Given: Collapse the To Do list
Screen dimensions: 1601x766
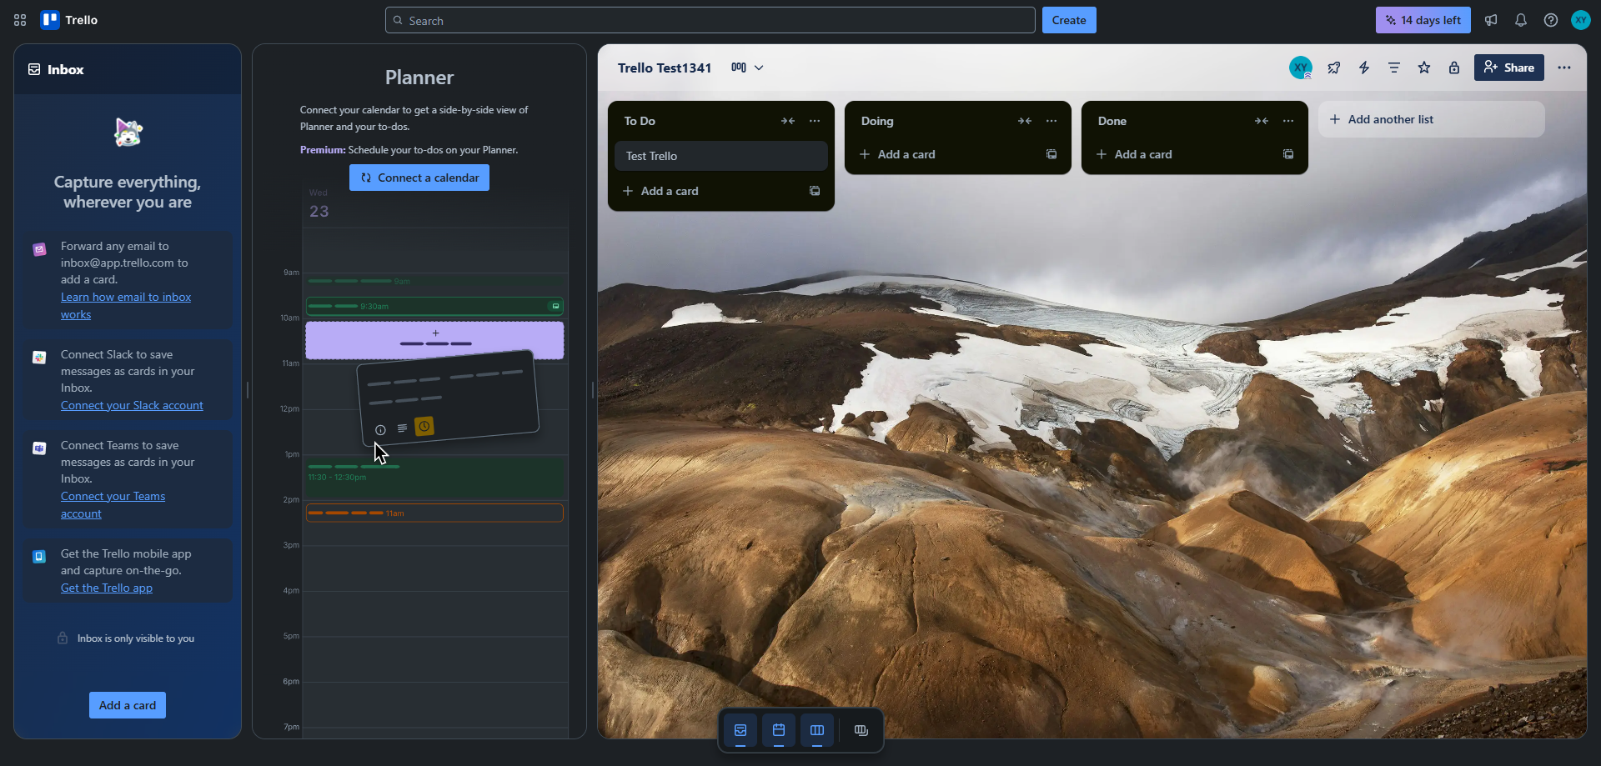Looking at the screenshot, I should [x=788, y=121].
